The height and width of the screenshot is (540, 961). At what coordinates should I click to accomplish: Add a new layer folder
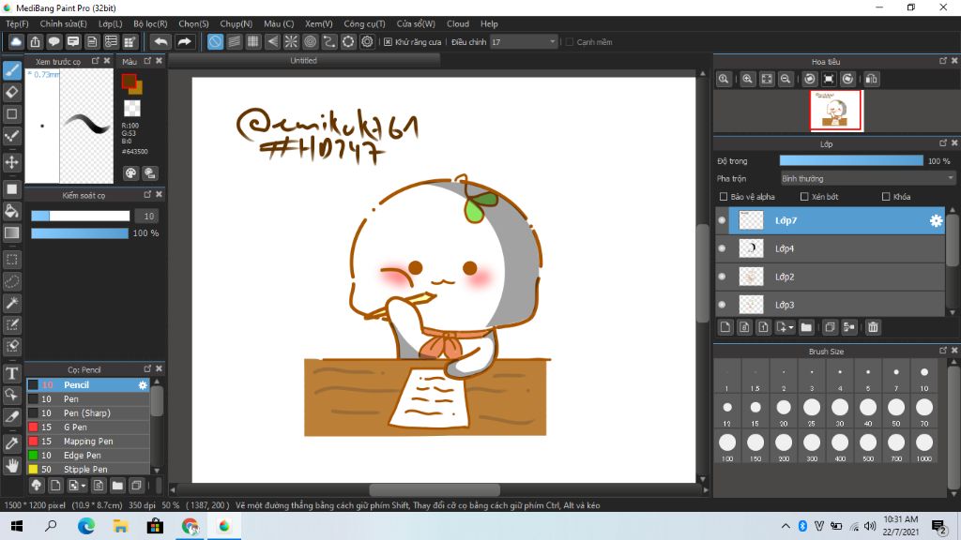pos(806,327)
